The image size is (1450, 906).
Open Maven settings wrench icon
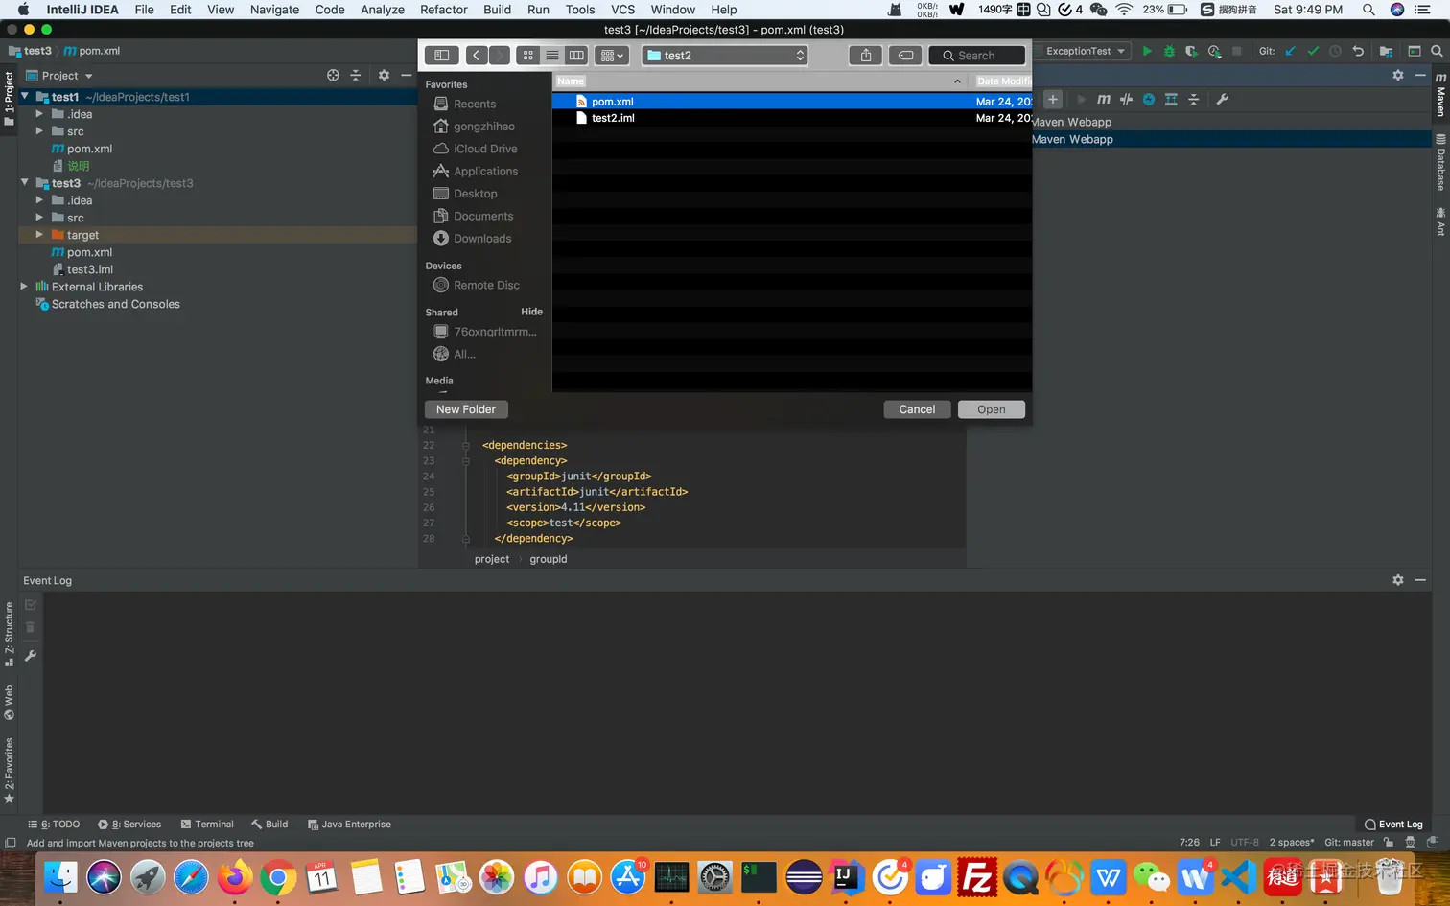click(1223, 100)
